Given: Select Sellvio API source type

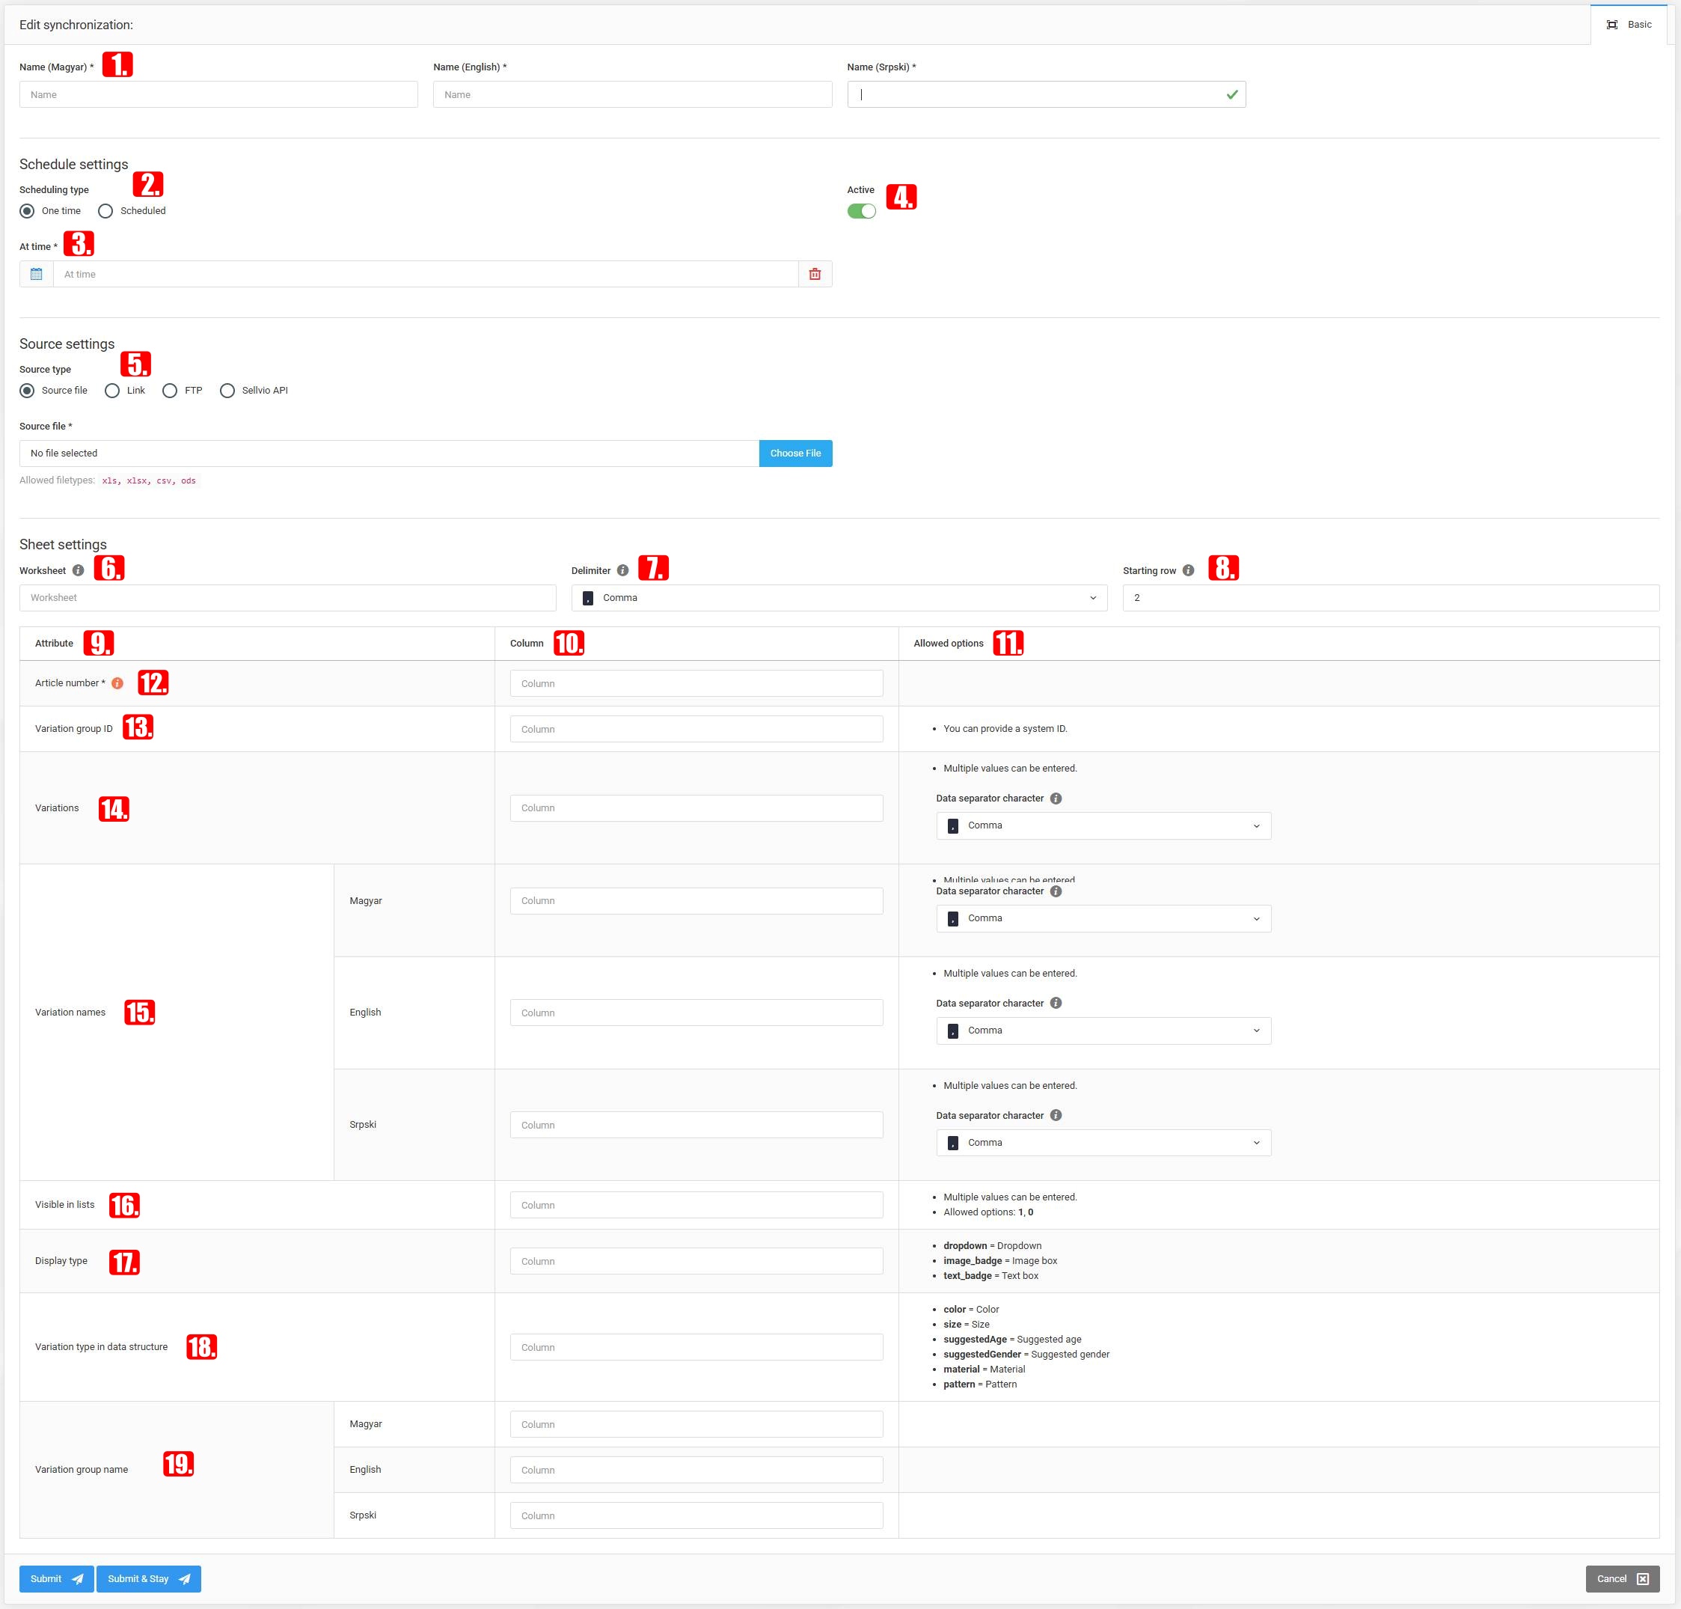Looking at the screenshot, I should (227, 391).
